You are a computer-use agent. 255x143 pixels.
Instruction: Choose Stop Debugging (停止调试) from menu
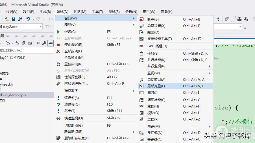[x=73, y=44]
